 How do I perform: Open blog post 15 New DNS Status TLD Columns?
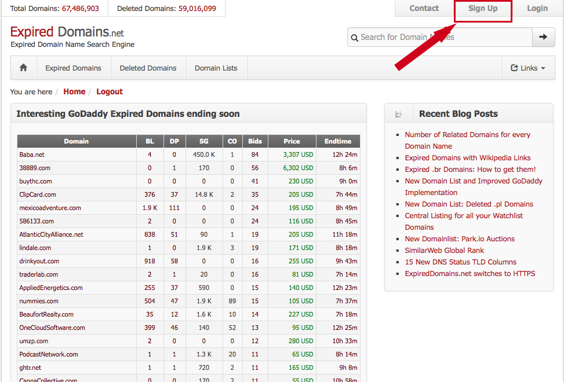pyautogui.click(x=460, y=262)
